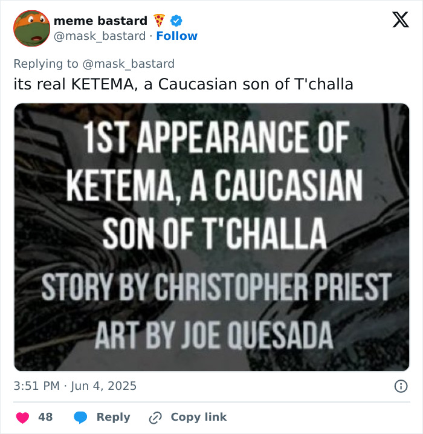The image size is (423, 434).
Task: Click the blue verified badge
Action: 176,21
